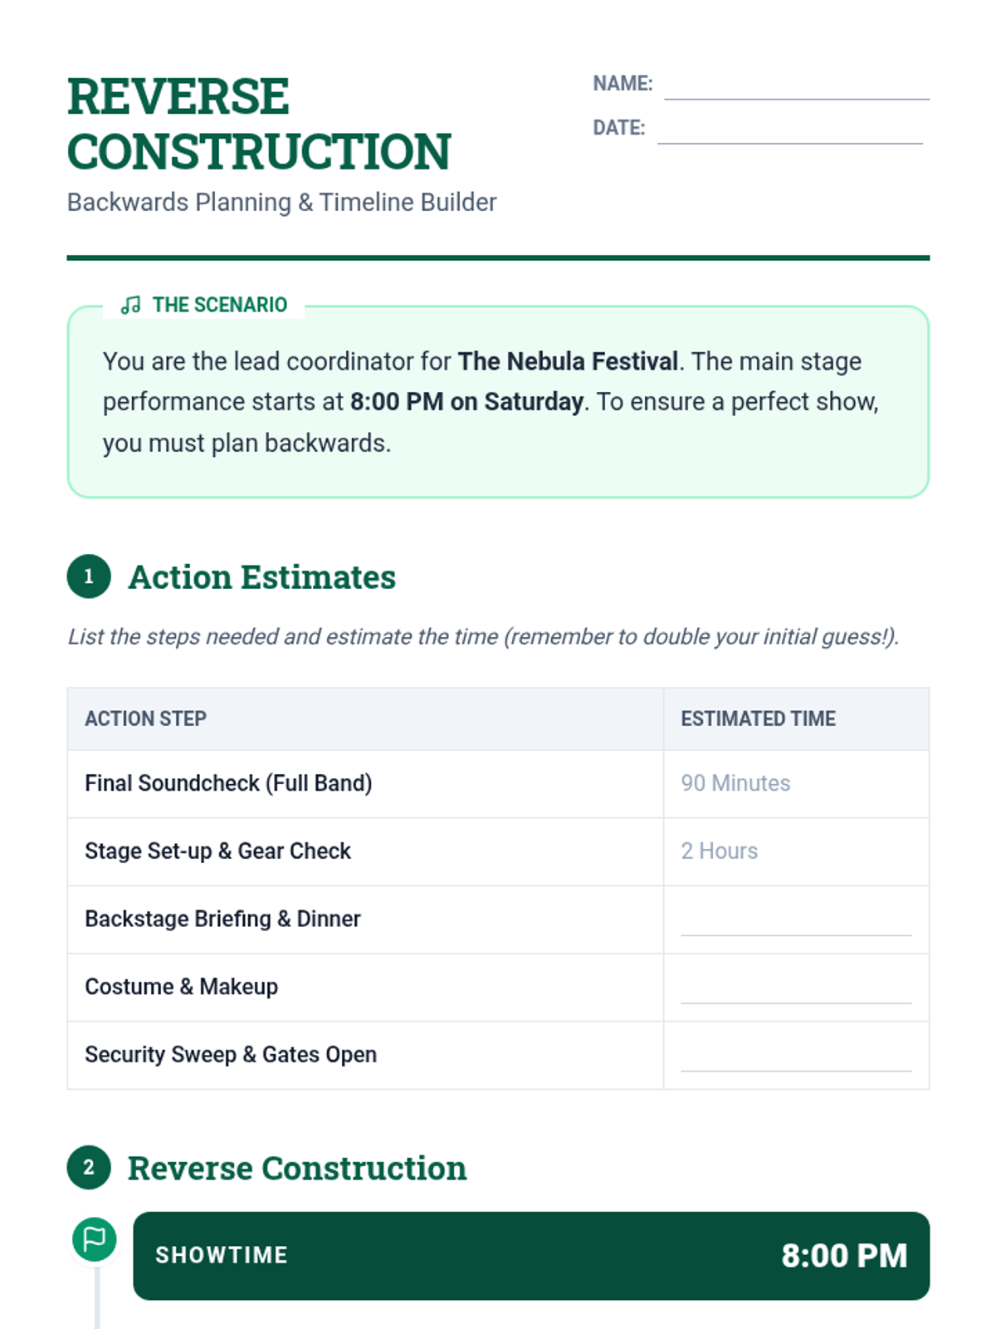Click the Action Estimates section heading
Screen dimensions: 996x1329
click(261, 577)
